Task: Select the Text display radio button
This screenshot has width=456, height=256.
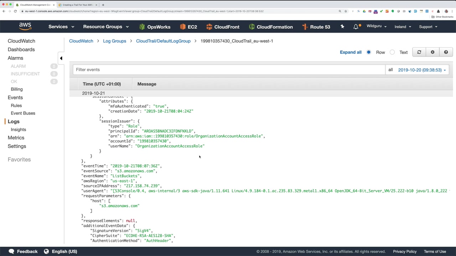Action: pyautogui.click(x=392, y=52)
